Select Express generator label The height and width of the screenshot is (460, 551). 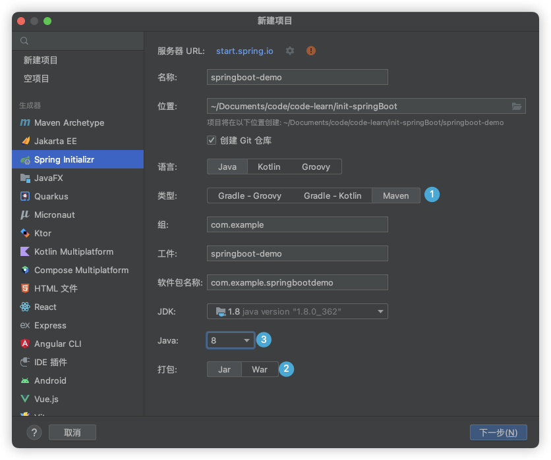point(50,326)
